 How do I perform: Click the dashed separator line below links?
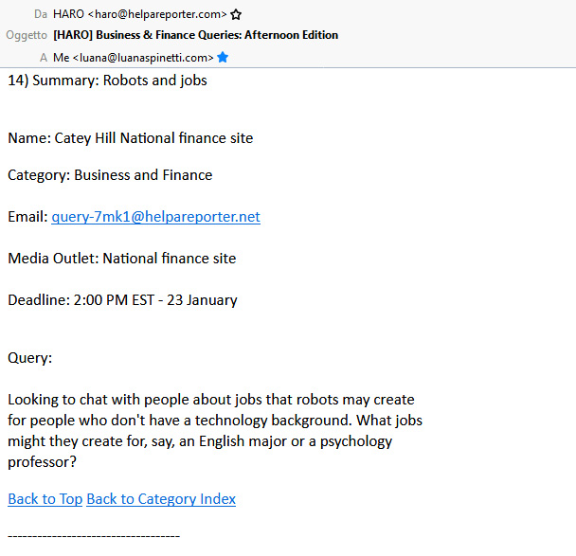coord(93,536)
